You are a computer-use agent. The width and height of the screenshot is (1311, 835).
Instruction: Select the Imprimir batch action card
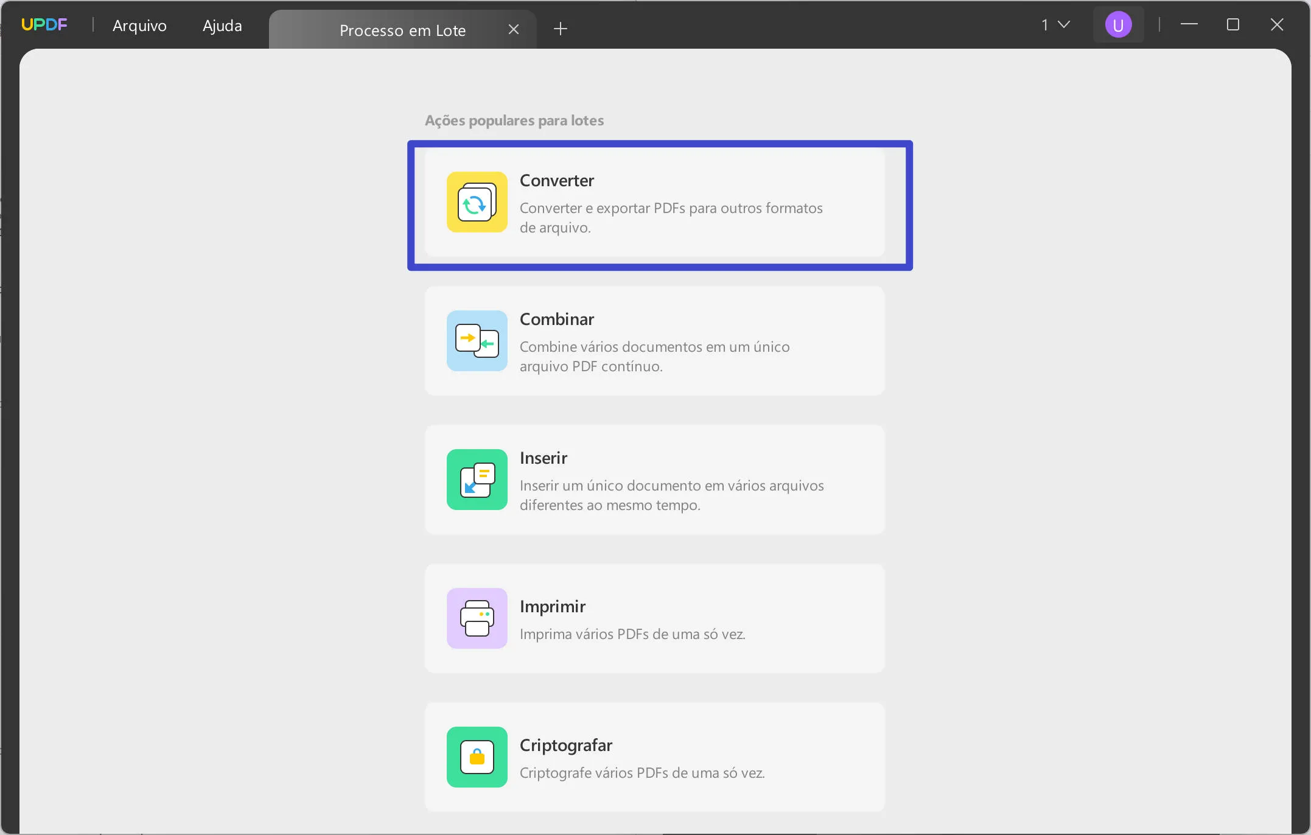pyautogui.click(x=654, y=618)
